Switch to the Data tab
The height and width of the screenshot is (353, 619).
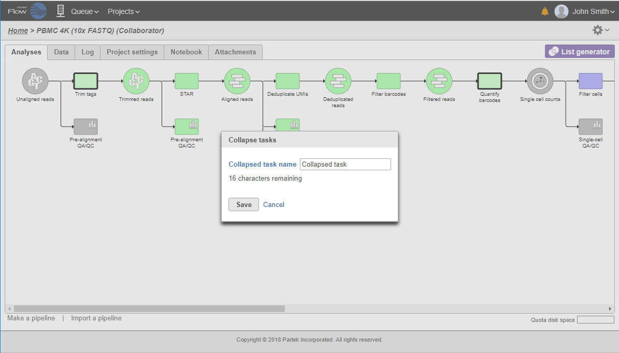[x=61, y=52]
